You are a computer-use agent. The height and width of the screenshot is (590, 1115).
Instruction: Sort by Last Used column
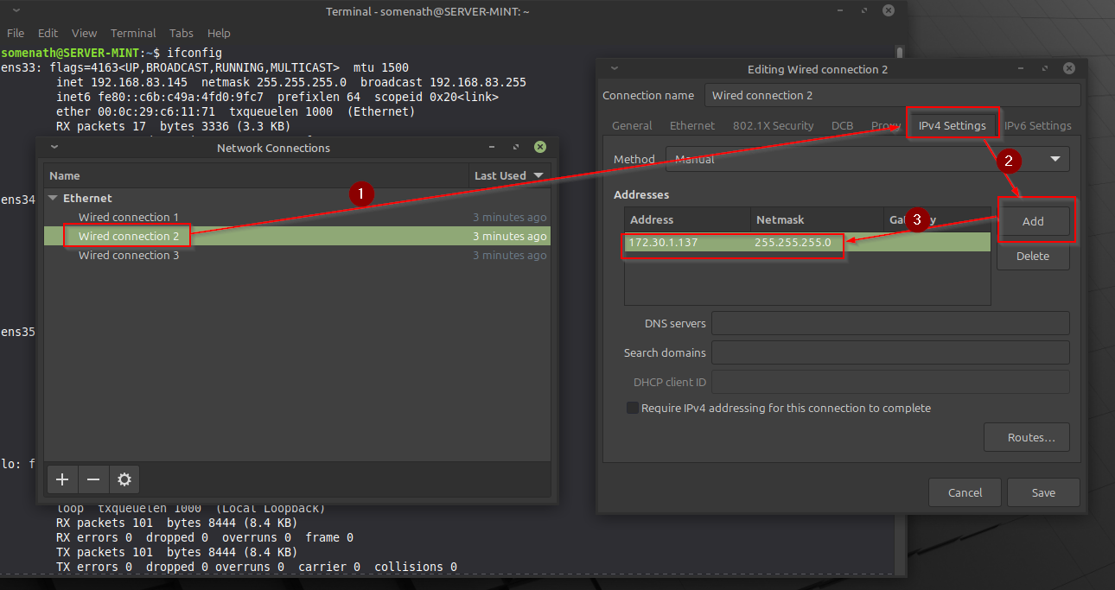[x=510, y=175]
